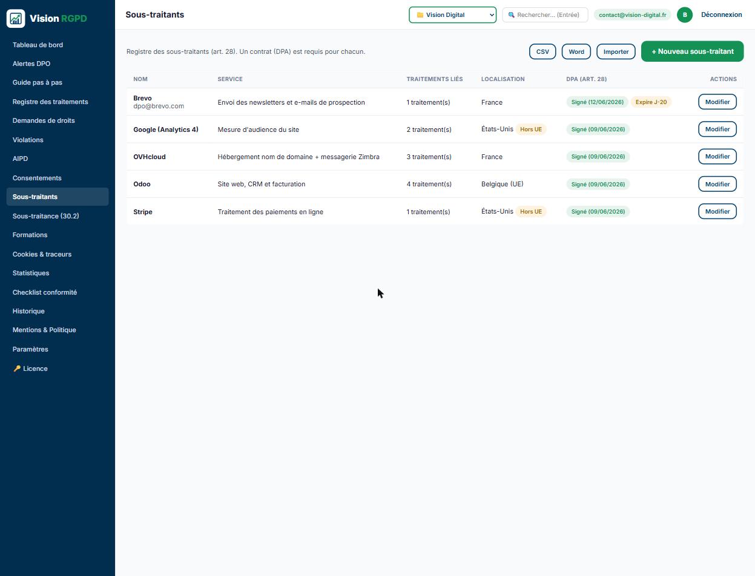Click Google (Analytics 4) name
Viewport: 755px width, 576px height.
coord(166,129)
